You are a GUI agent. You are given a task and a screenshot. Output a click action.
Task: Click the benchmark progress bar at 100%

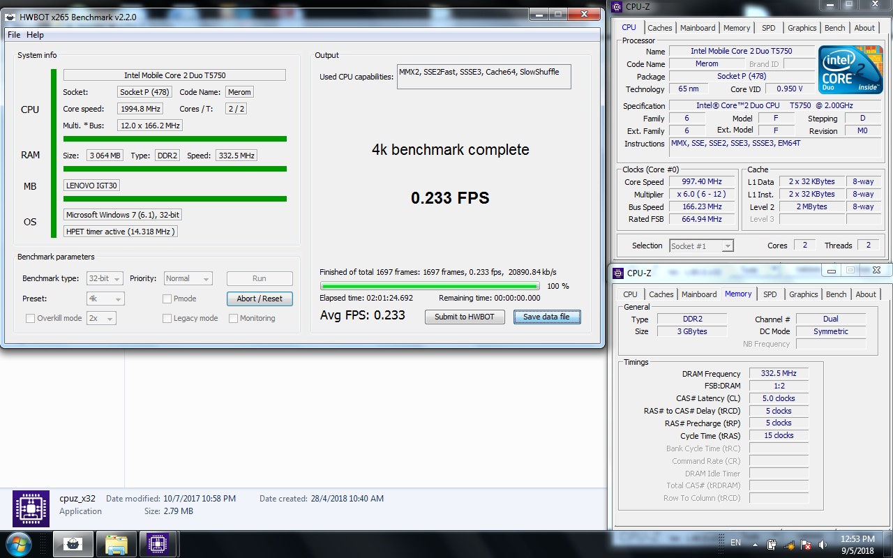tap(430, 286)
